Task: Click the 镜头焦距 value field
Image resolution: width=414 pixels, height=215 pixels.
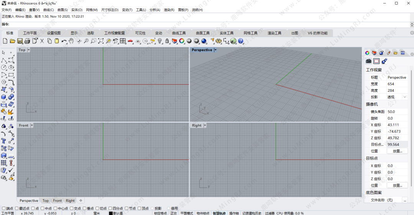Action: [x=397, y=112]
